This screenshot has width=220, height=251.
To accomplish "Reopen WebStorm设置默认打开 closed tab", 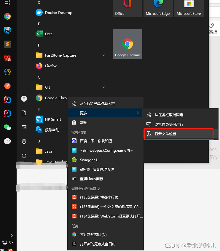I will tap(105, 216).
